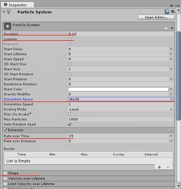The image size is (181, 189).
Task: Uncheck Auto Random Seed
Action: (x=70, y=124)
